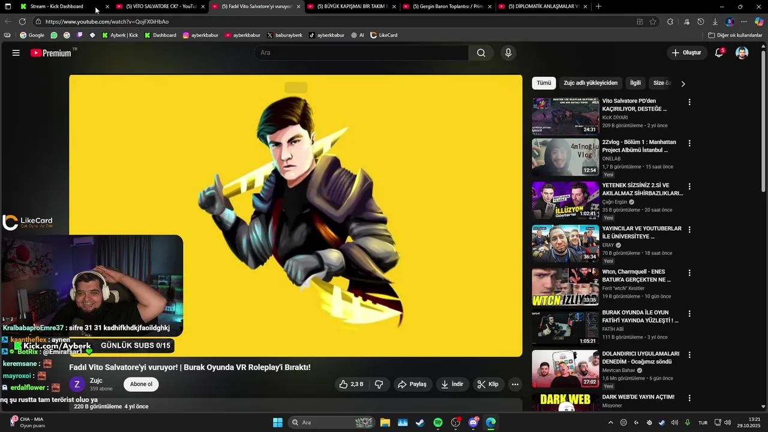
Task: Open the WTCN İZLİYOR thumbnail
Action: click(565, 287)
